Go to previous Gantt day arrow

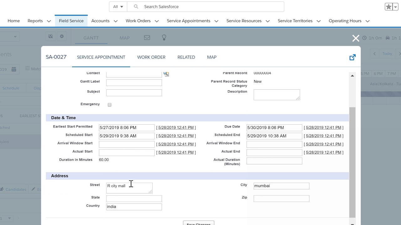coord(374,54)
